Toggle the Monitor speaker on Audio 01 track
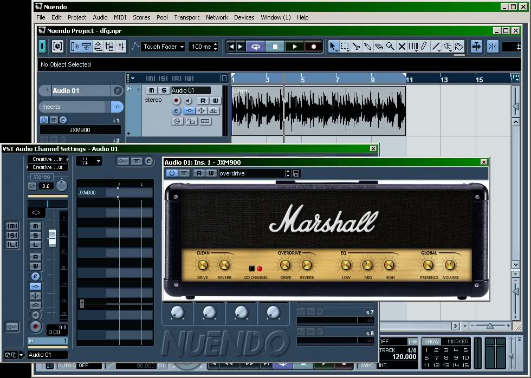The width and height of the screenshot is (531, 378). (189, 101)
